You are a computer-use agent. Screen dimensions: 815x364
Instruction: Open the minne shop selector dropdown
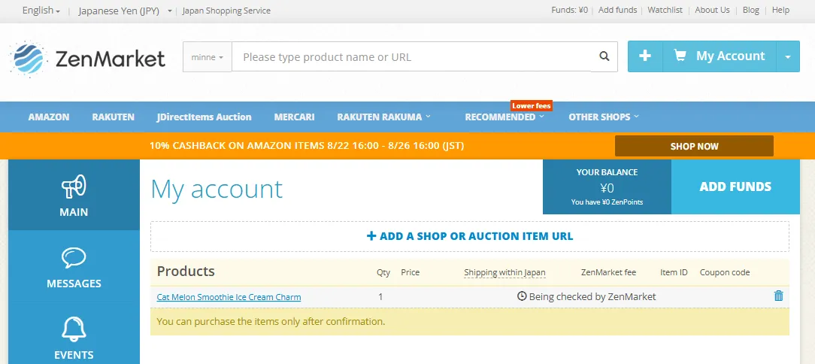click(x=208, y=57)
